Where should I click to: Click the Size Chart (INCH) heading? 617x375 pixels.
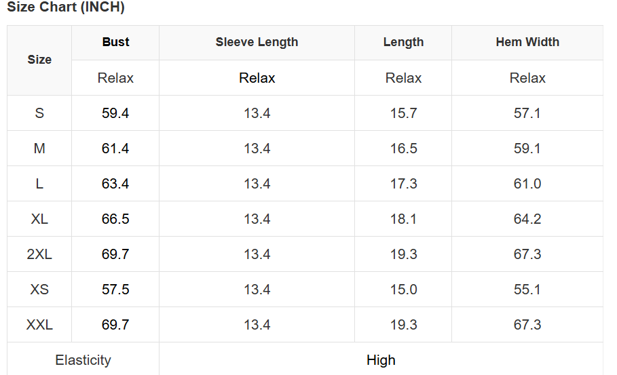point(66,8)
